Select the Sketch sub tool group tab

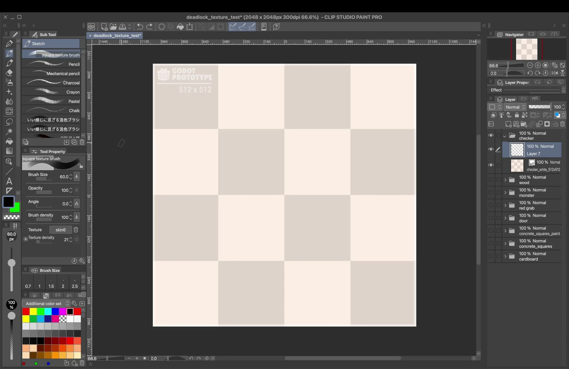pos(51,43)
